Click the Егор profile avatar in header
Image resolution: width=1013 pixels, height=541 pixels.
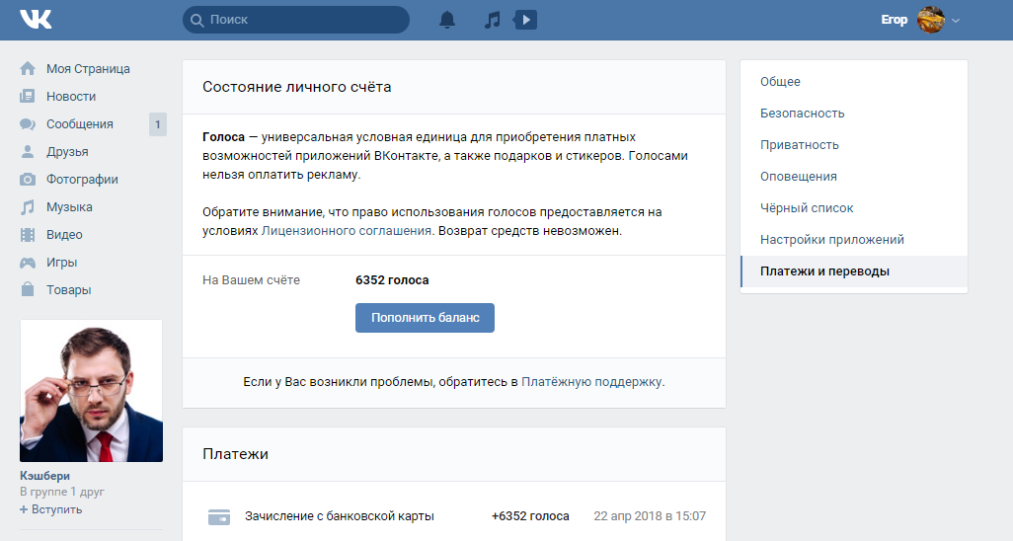(931, 20)
